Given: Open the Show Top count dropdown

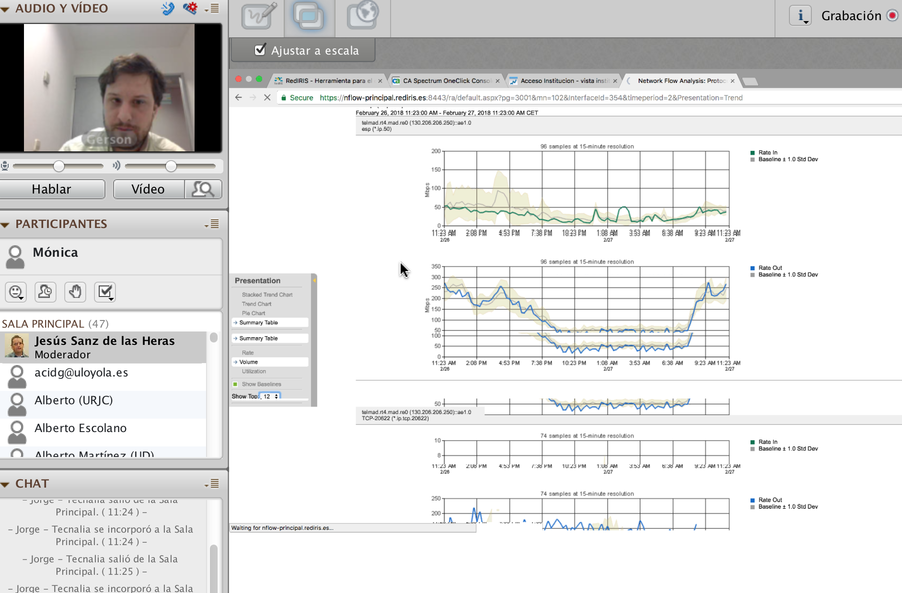Looking at the screenshot, I should click(x=270, y=397).
